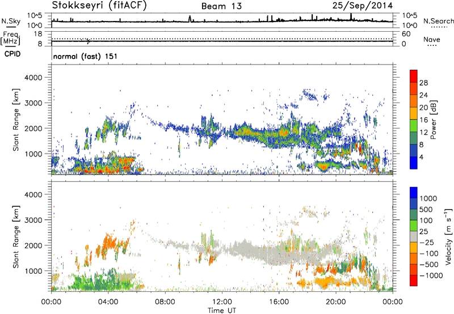Select the 4000 range tick on the velocity panel
The height and width of the screenshot is (314, 454).
33,194
